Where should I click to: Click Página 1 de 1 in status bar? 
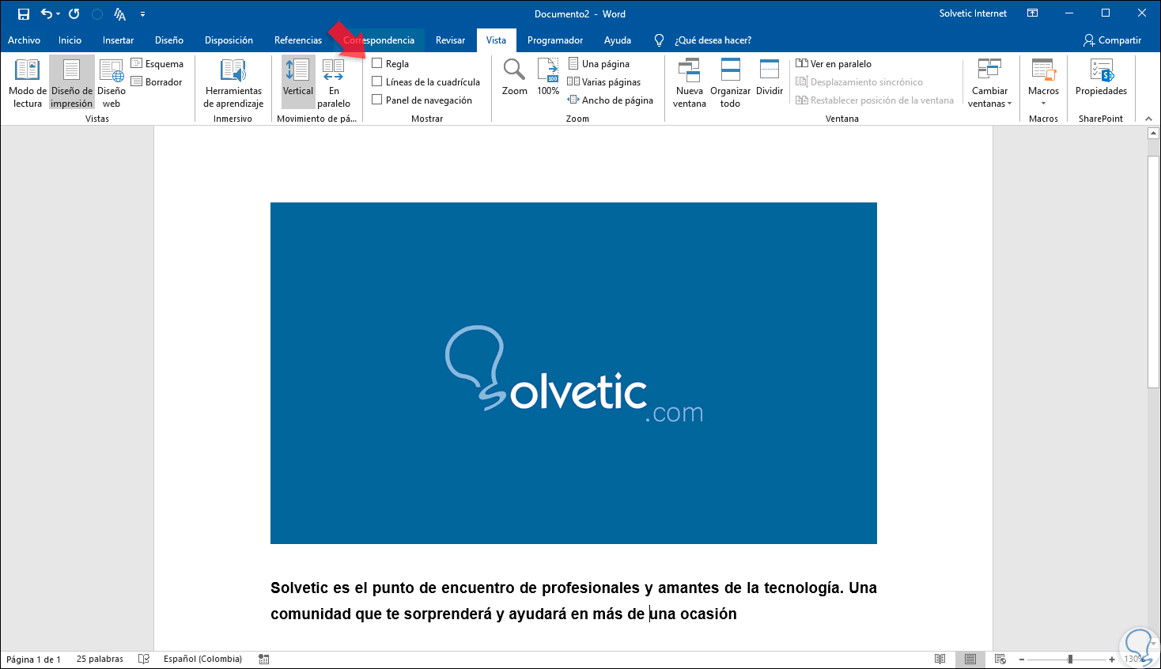pos(33,659)
